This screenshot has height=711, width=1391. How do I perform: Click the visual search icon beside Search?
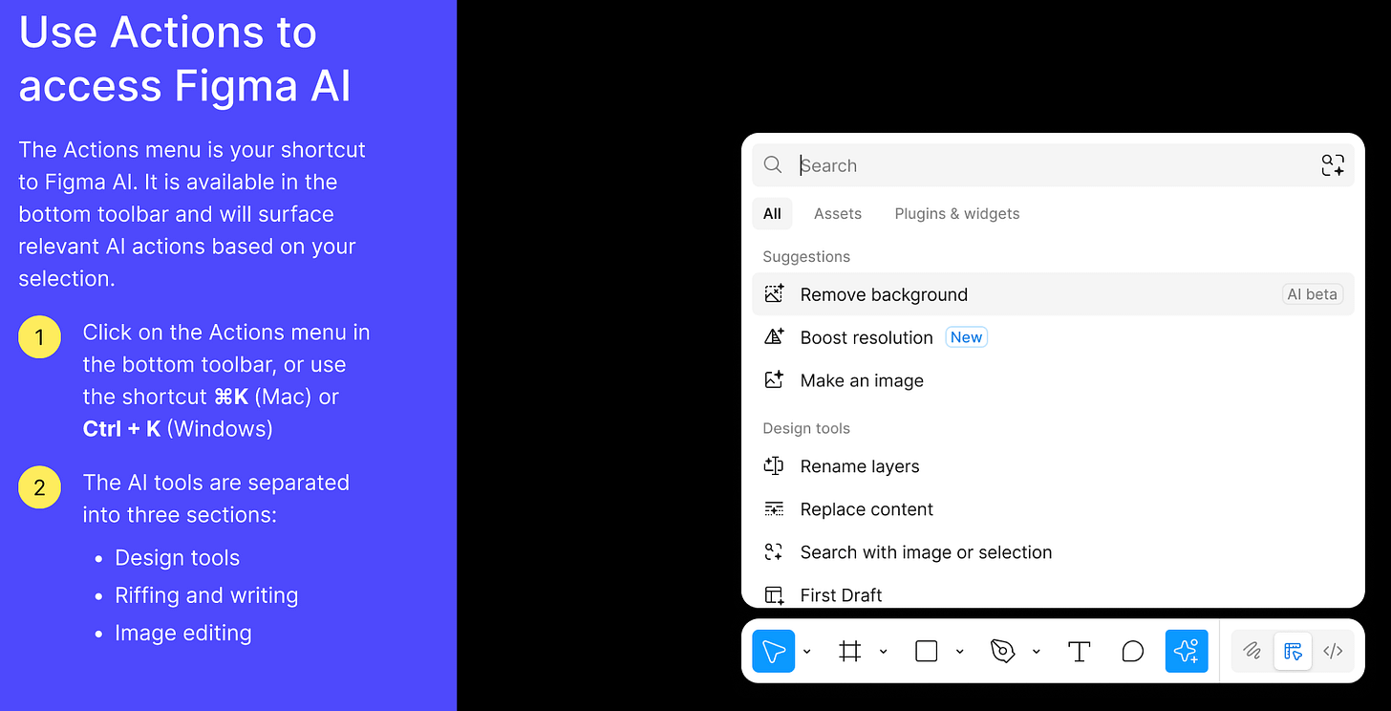[x=1333, y=165]
